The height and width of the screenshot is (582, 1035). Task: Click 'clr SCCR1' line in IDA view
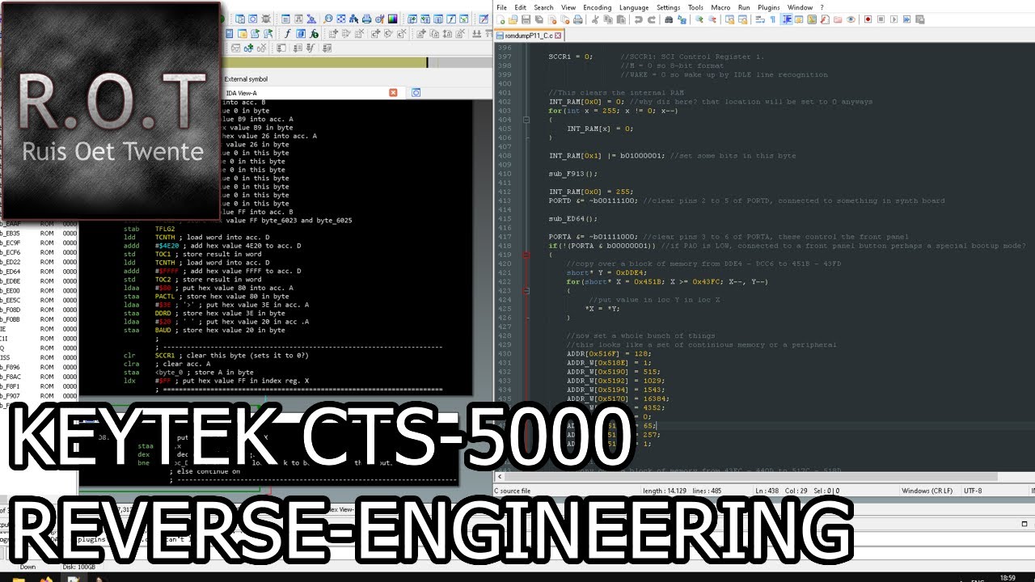216,356
